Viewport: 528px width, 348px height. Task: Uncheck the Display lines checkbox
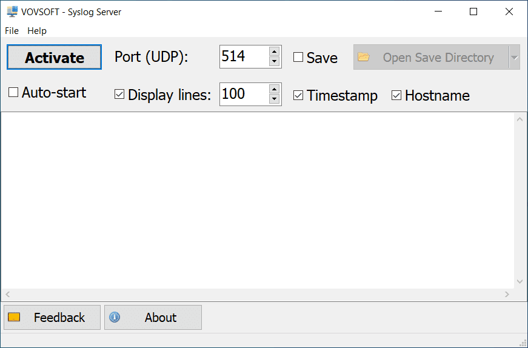(x=119, y=95)
